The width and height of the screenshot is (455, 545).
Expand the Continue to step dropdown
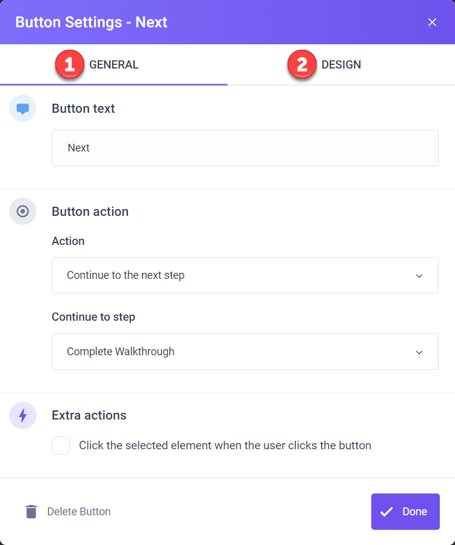(245, 352)
